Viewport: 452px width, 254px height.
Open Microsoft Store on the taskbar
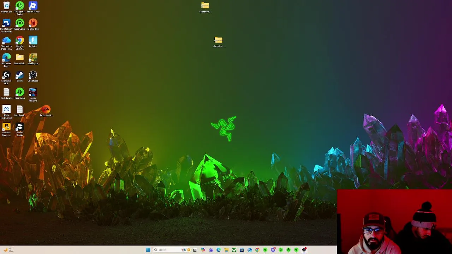(242, 250)
